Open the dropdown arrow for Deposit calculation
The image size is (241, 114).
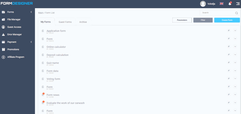[235, 55]
